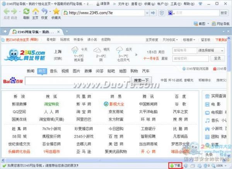The width and height of the screenshot is (232, 169).
Task: Open the 帮助 menu
Action: (189, 4)
